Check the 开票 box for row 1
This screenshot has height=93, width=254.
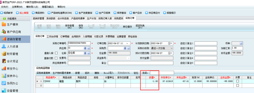(x=238, y=81)
